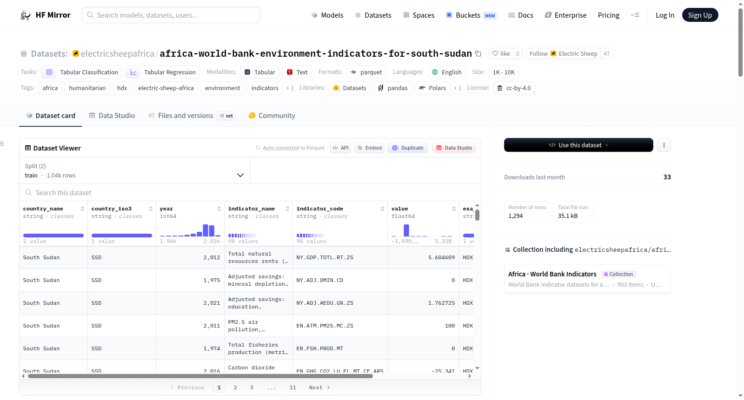Open the left sidebar table-of-contents icon
The height and width of the screenshot is (400, 744).
tap(2, 144)
